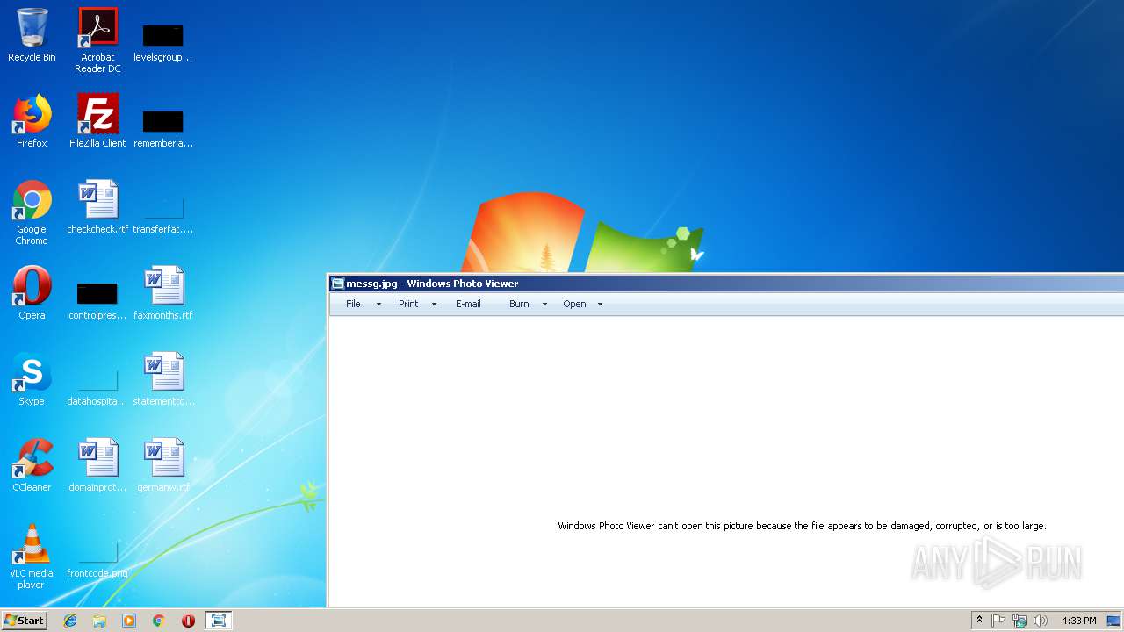Open the Recycle Bin desktop icon
This screenshot has width=1124, height=632.
[x=32, y=35]
